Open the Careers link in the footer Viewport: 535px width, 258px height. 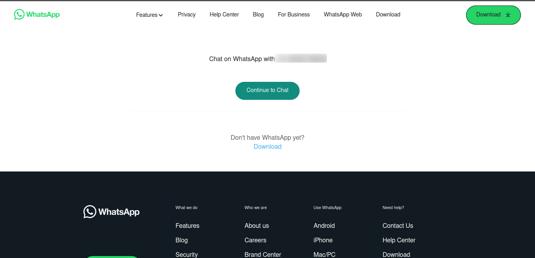click(x=255, y=240)
